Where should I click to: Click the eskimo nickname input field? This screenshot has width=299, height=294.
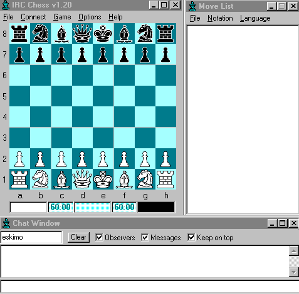click(x=31, y=237)
